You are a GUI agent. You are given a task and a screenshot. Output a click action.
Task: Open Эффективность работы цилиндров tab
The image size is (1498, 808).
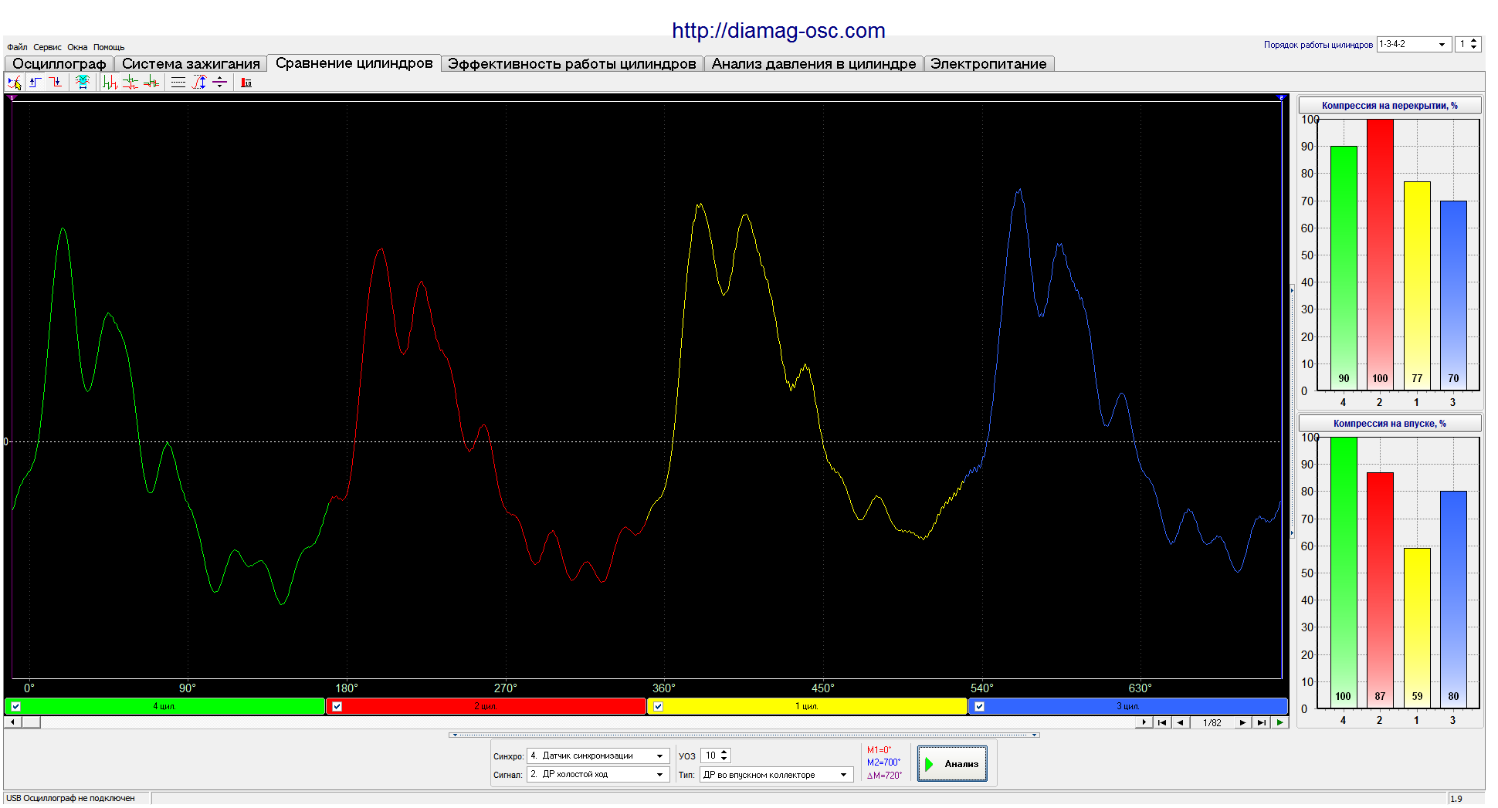pos(572,64)
